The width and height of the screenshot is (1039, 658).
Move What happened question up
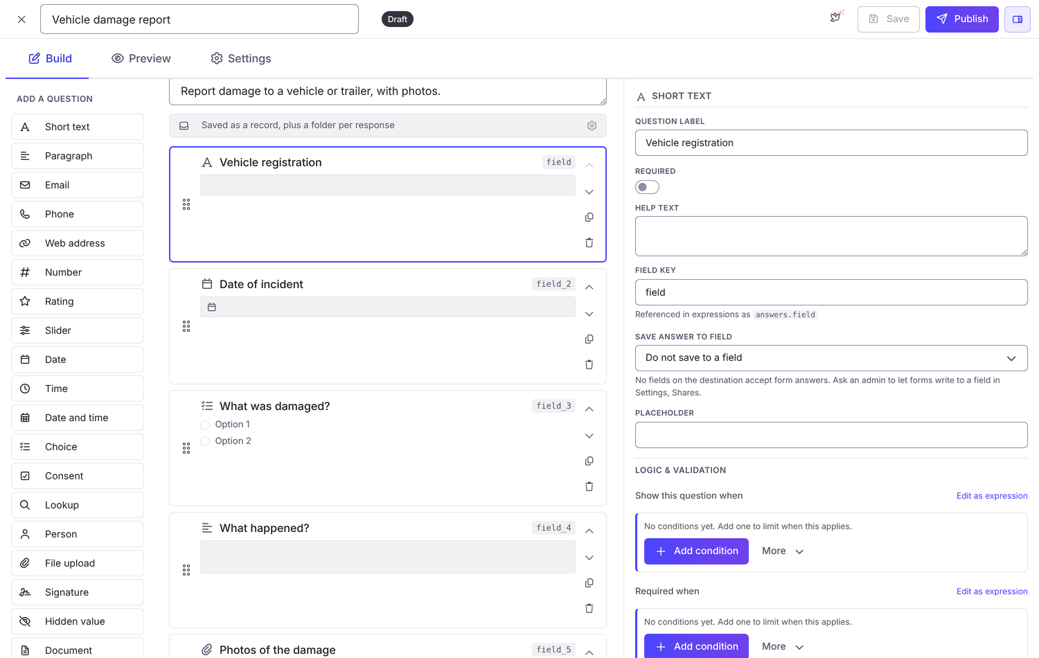589,531
